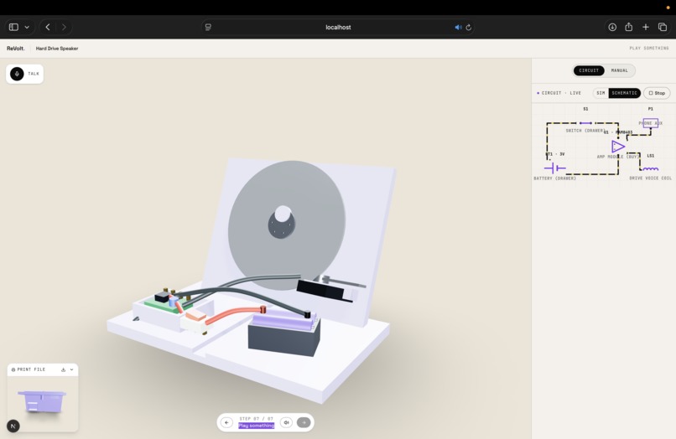Select the SIM view mode
Viewport: 676px width, 439px height.
point(601,93)
